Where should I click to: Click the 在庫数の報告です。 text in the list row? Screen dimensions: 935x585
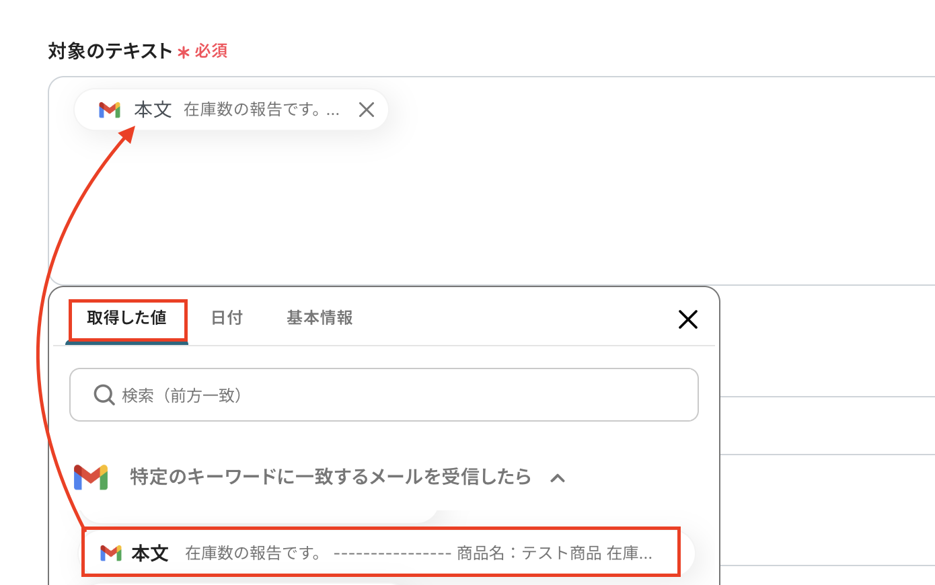pos(253,553)
